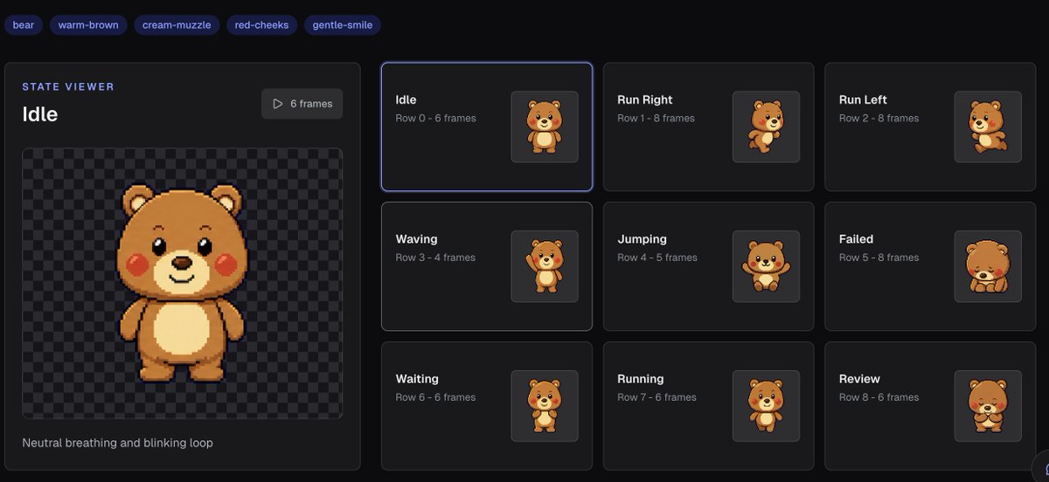Click 'Neutral breathing and blinking loop' description
The width and height of the screenshot is (1049, 482).
click(x=117, y=443)
